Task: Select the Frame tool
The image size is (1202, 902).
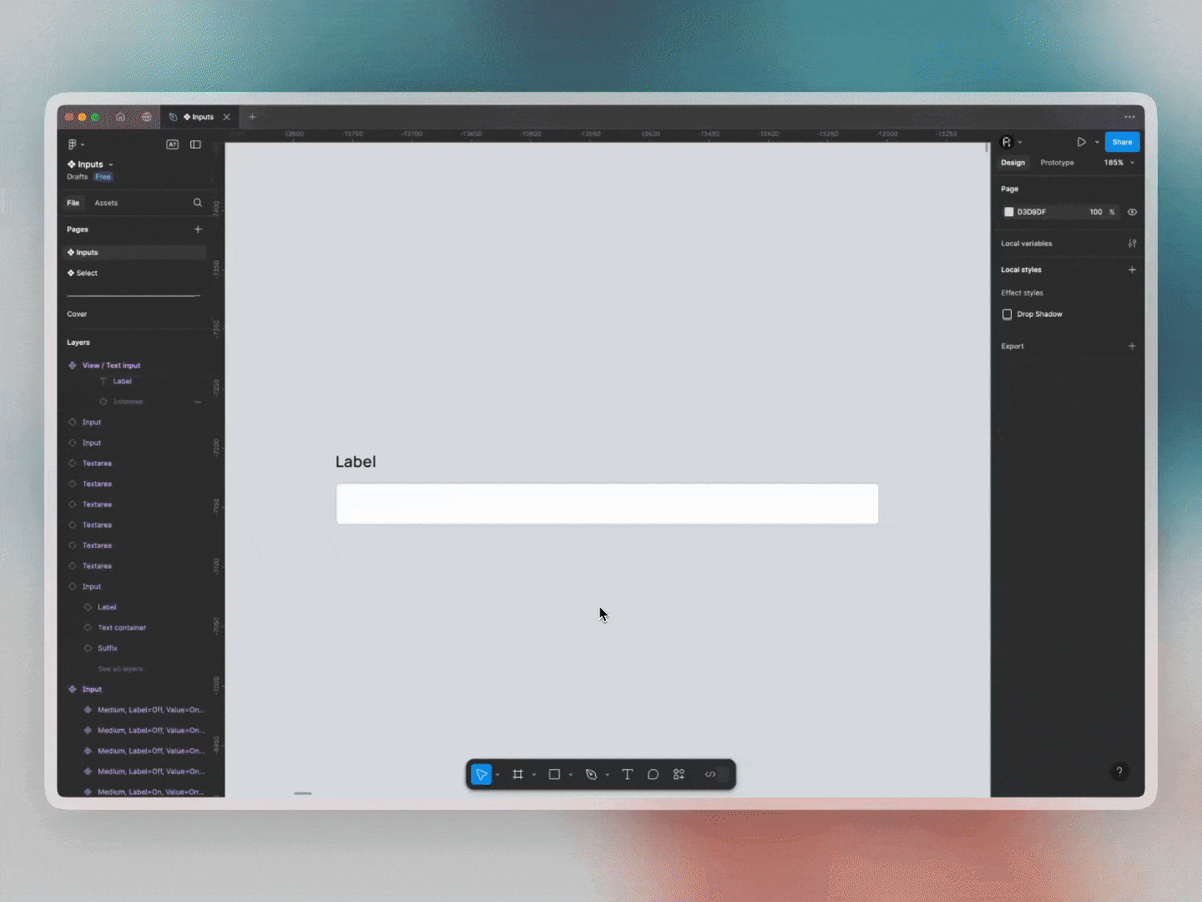Action: 519,774
